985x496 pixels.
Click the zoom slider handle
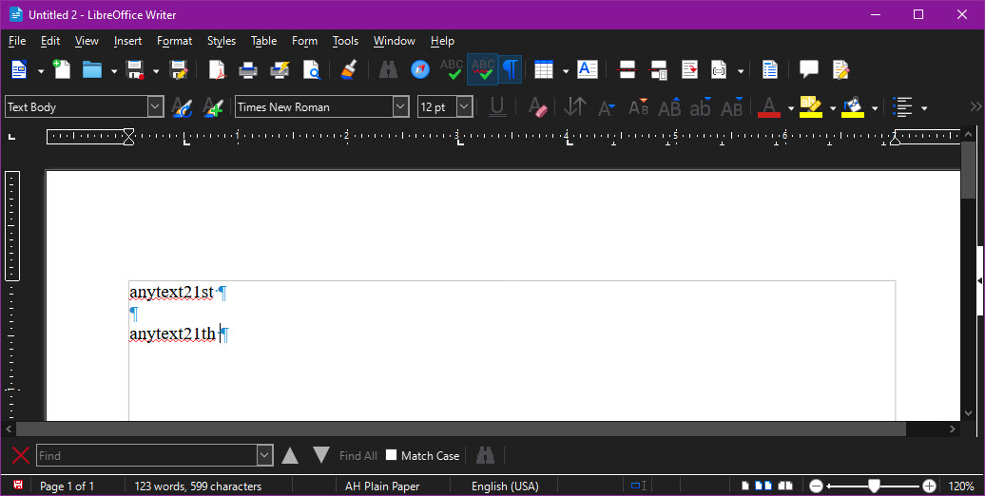(874, 486)
